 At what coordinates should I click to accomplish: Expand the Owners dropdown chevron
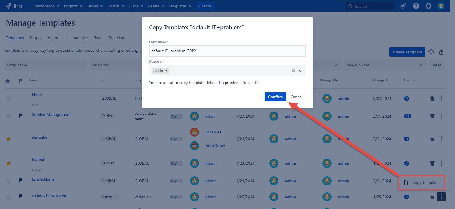pyautogui.click(x=300, y=71)
